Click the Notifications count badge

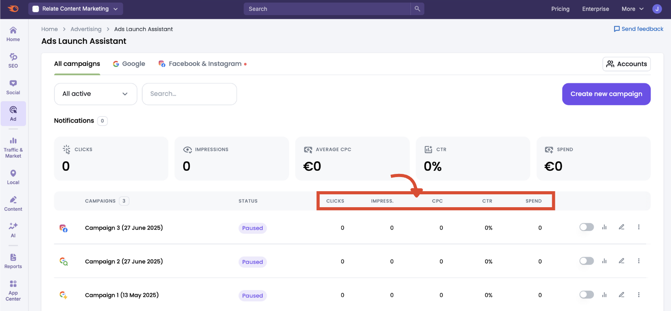tap(102, 121)
